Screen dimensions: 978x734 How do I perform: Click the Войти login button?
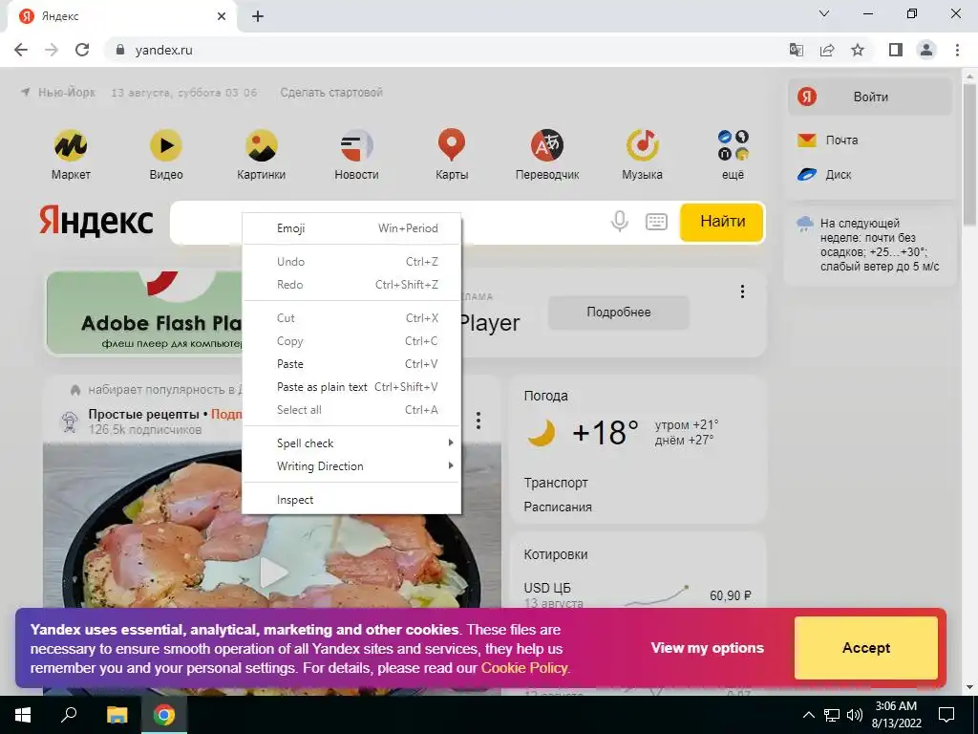pyautogui.click(x=869, y=97)
